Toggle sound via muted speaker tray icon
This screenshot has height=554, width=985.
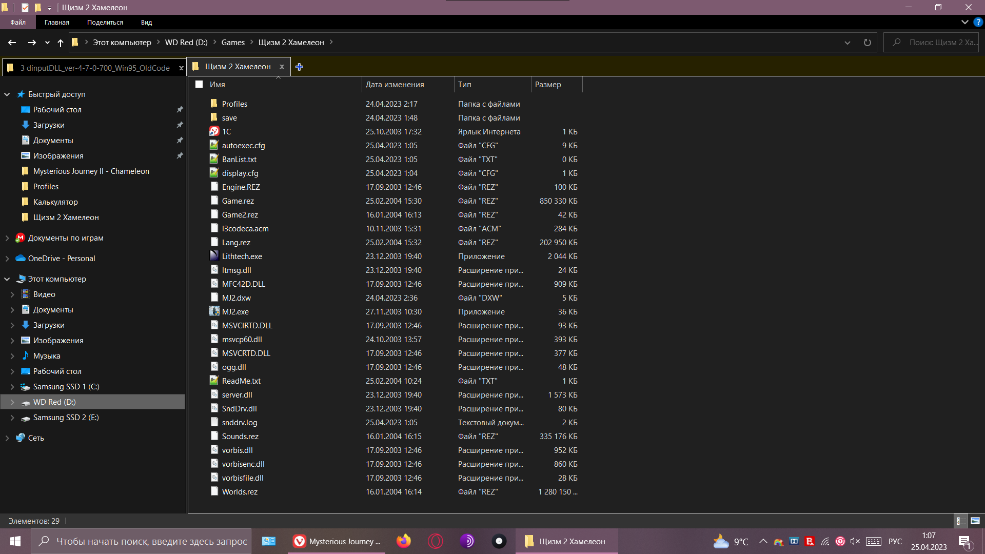855,541
